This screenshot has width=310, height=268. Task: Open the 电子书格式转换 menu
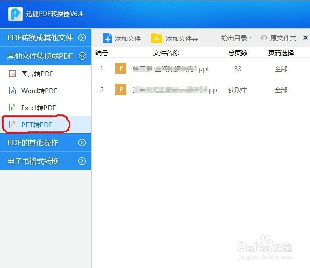coord(46,161)
